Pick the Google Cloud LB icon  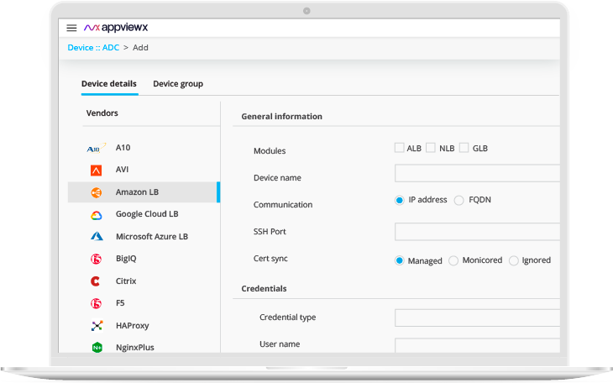(97, 215)
